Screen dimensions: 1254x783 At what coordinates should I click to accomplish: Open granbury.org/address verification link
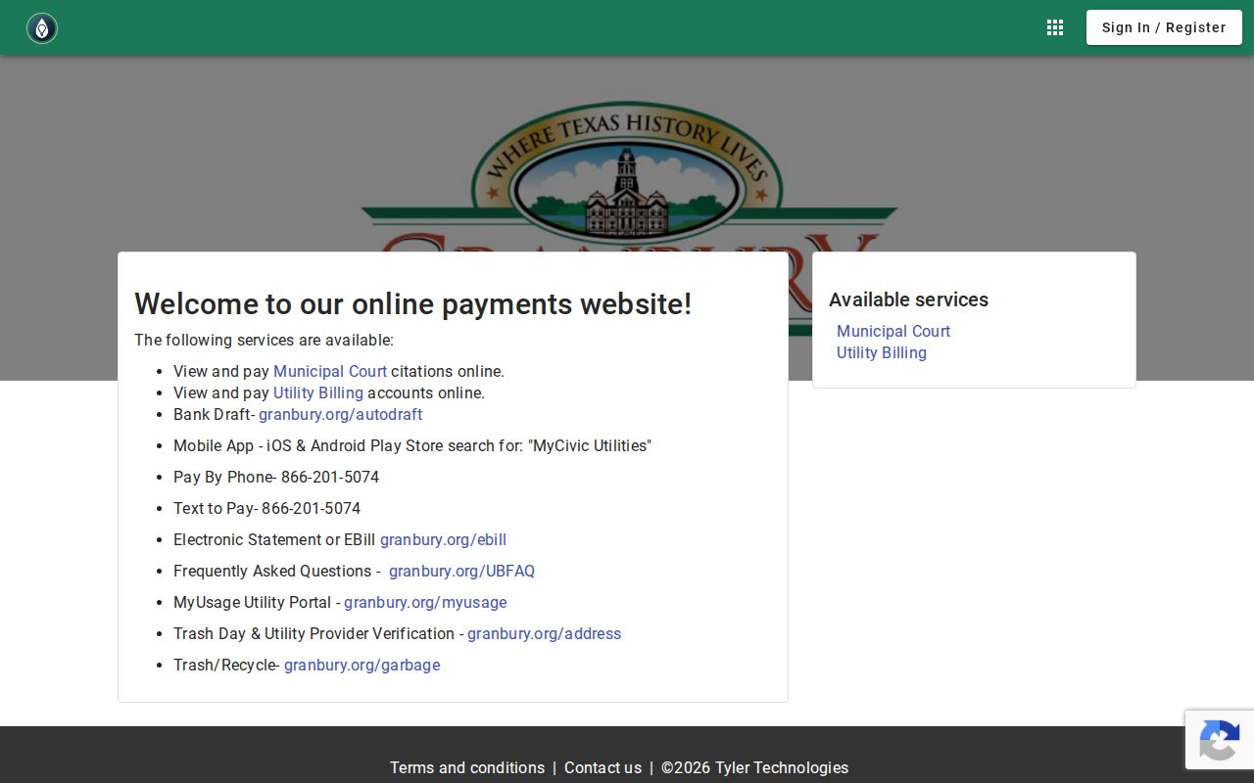coord(544,633)
